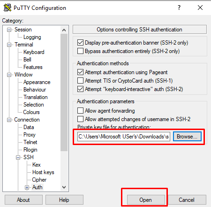Viewport: 211px width, 207px height.
Task: Click Open to start the session
Action: 146,200
